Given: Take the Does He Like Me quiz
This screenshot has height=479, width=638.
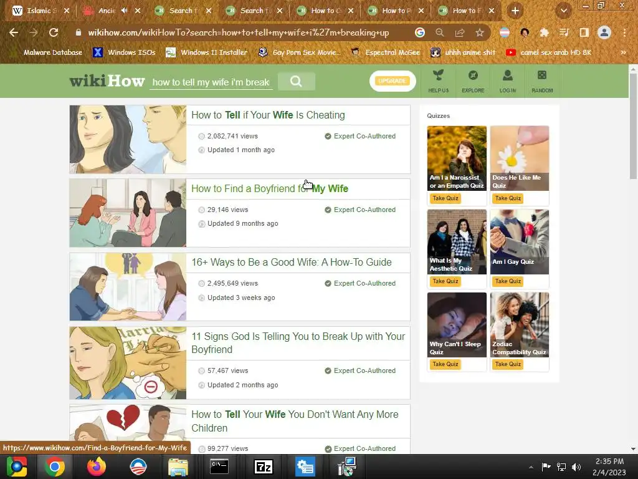Looking at the screenshot, I should [x=508, y=198].
